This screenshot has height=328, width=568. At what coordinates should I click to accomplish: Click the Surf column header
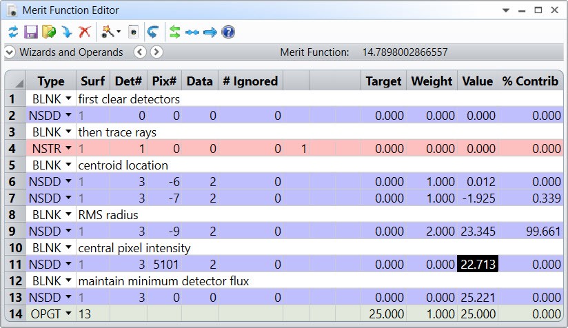[93, 81]
